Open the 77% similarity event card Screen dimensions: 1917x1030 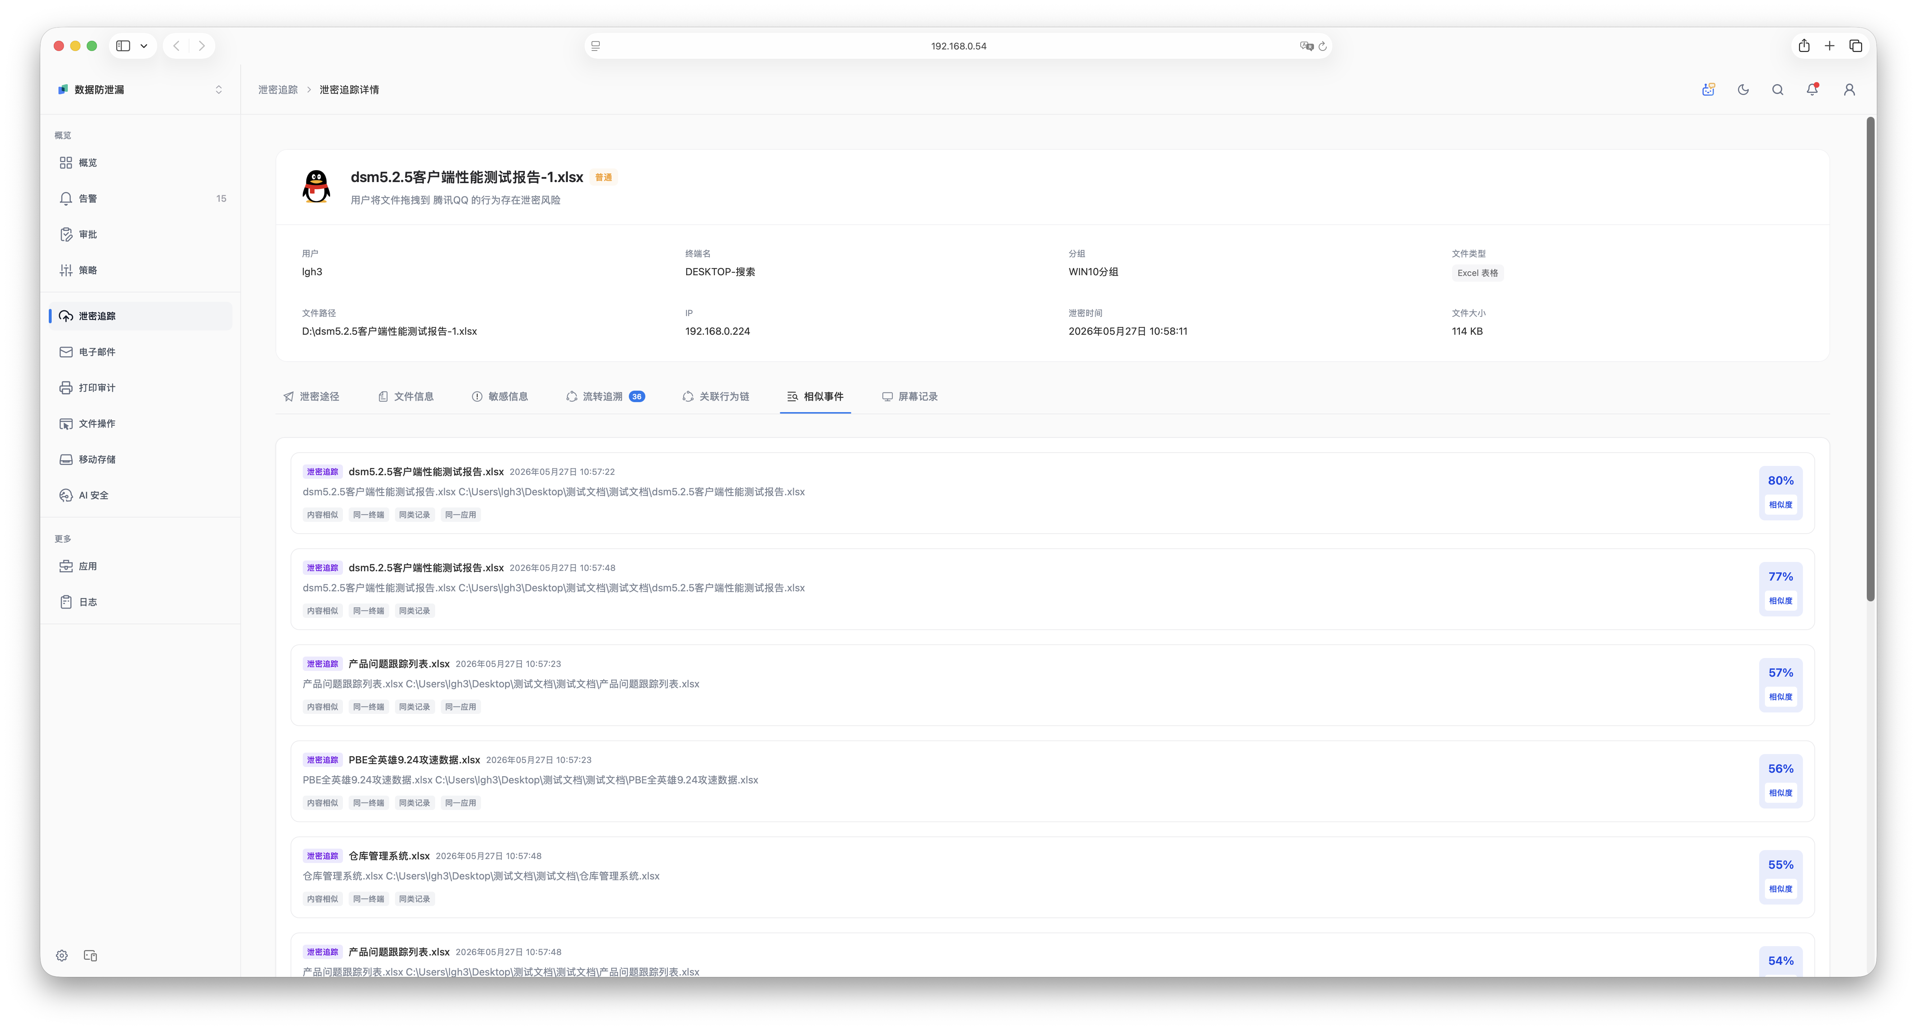[x=1052, y=588]
